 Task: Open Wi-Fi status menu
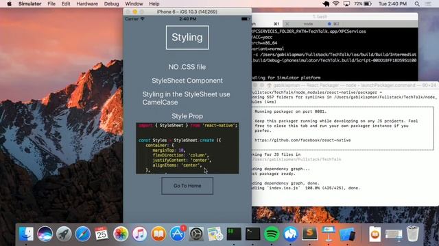point(336,3)
